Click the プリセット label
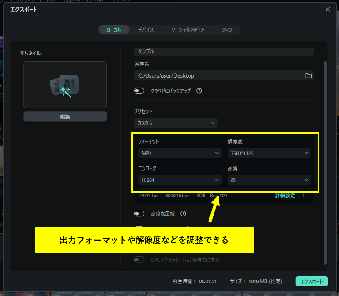Screen dimensions: 339x296 [143, 111]
